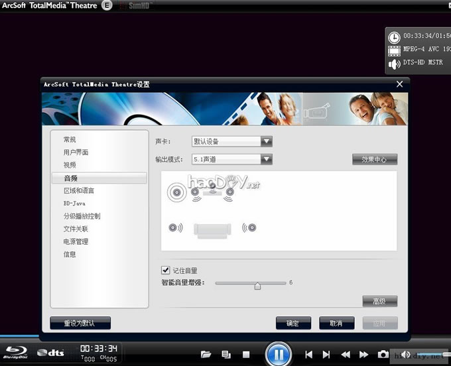451x366 pixels.
Task: Open the 电源管理 settings category
Action: click(x=76, y=242)
